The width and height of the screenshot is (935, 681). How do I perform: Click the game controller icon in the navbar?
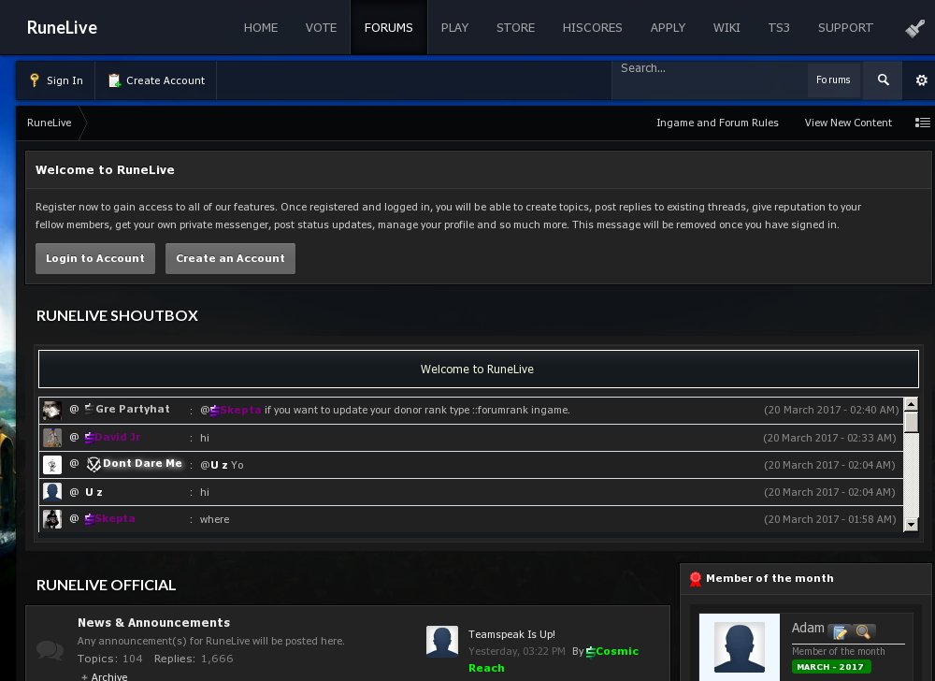click(914, 27)
